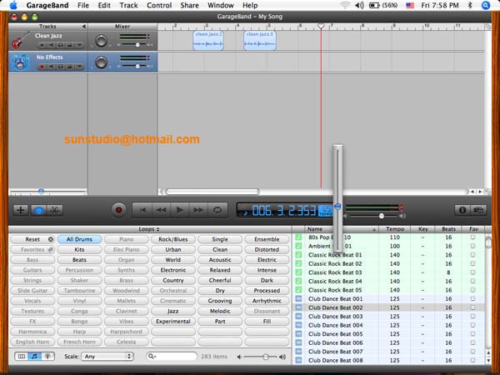Viewport: 500px width, 375px height.
Task: Select the Grooving keyword button
Action: pos(220,301)
